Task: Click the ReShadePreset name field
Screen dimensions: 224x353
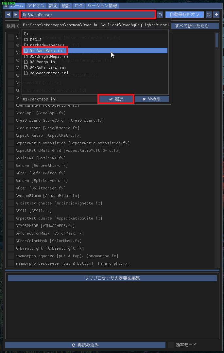Action: point(88,15)
